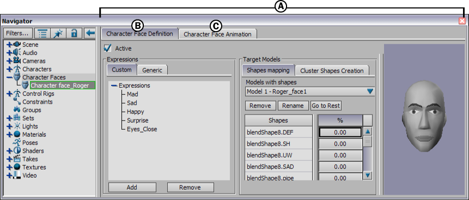The width and height of the screenshot is (469, 200).
Task: Collapse the Character Faces node
Action: coord(9,77)
